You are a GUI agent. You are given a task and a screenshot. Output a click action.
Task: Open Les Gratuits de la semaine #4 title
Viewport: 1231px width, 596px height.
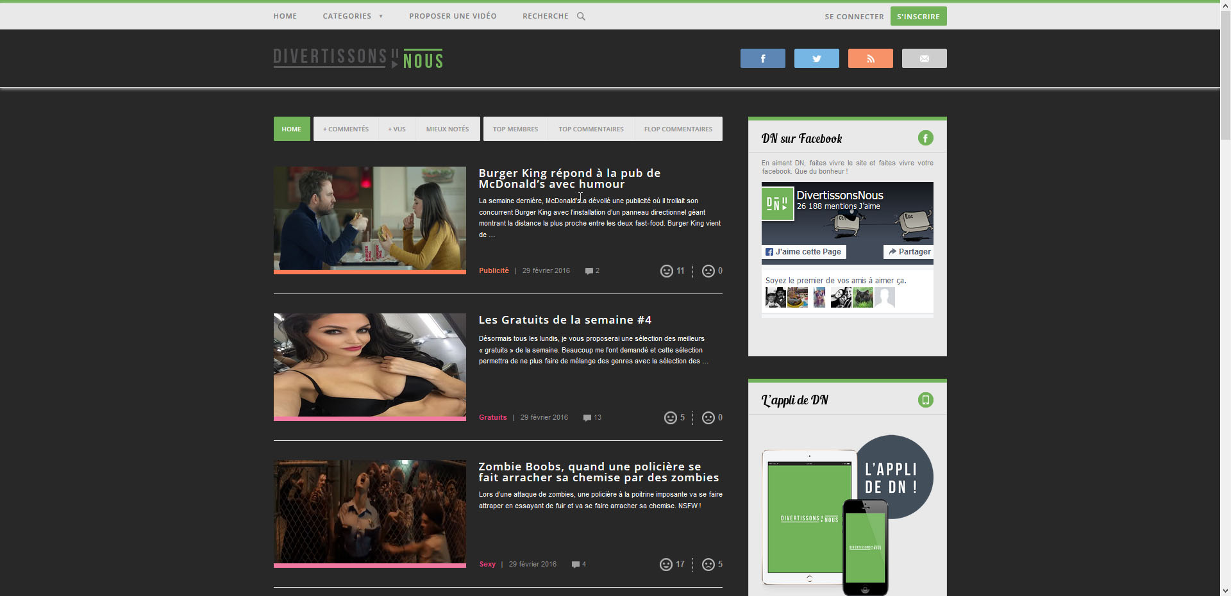(565, 320)
